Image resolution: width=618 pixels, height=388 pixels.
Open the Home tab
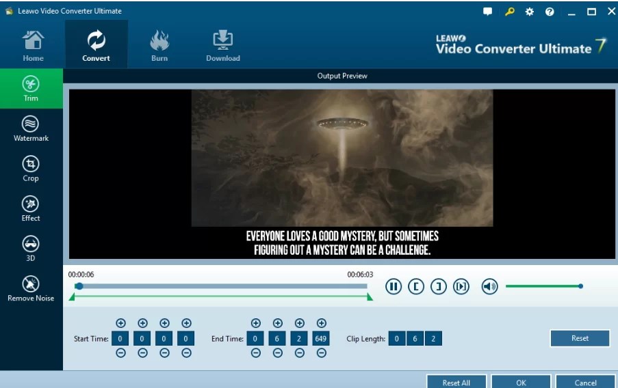point(33,46)
